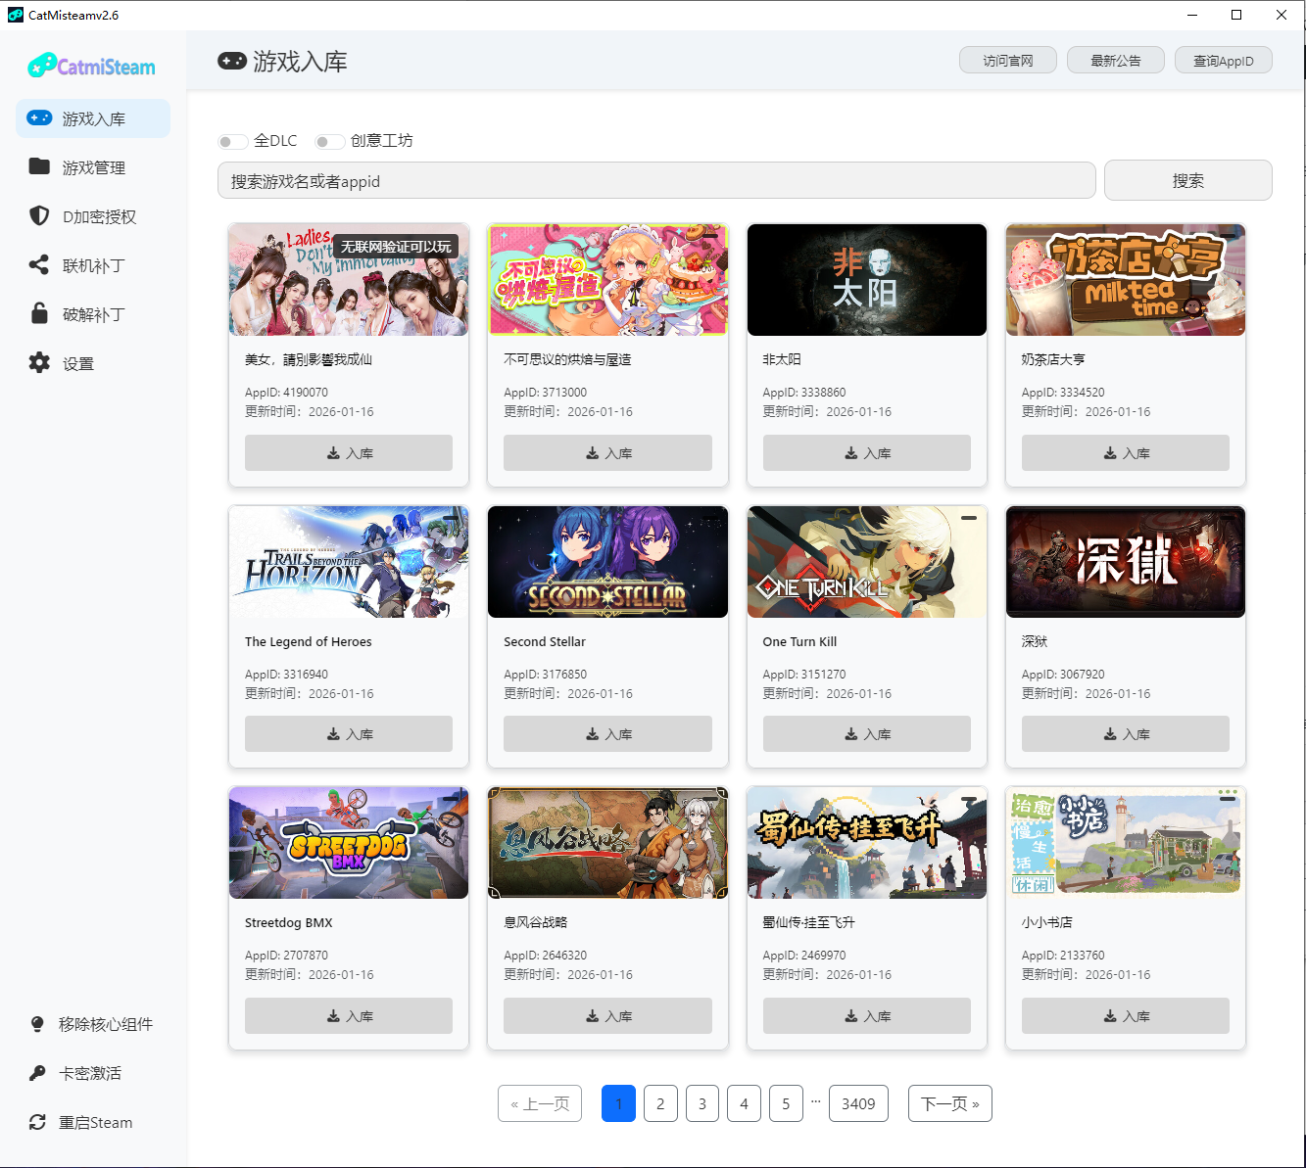Click the AppID: 4190070 text
The width and height of the screenshot is (1306, 1168).
point(286,393)
